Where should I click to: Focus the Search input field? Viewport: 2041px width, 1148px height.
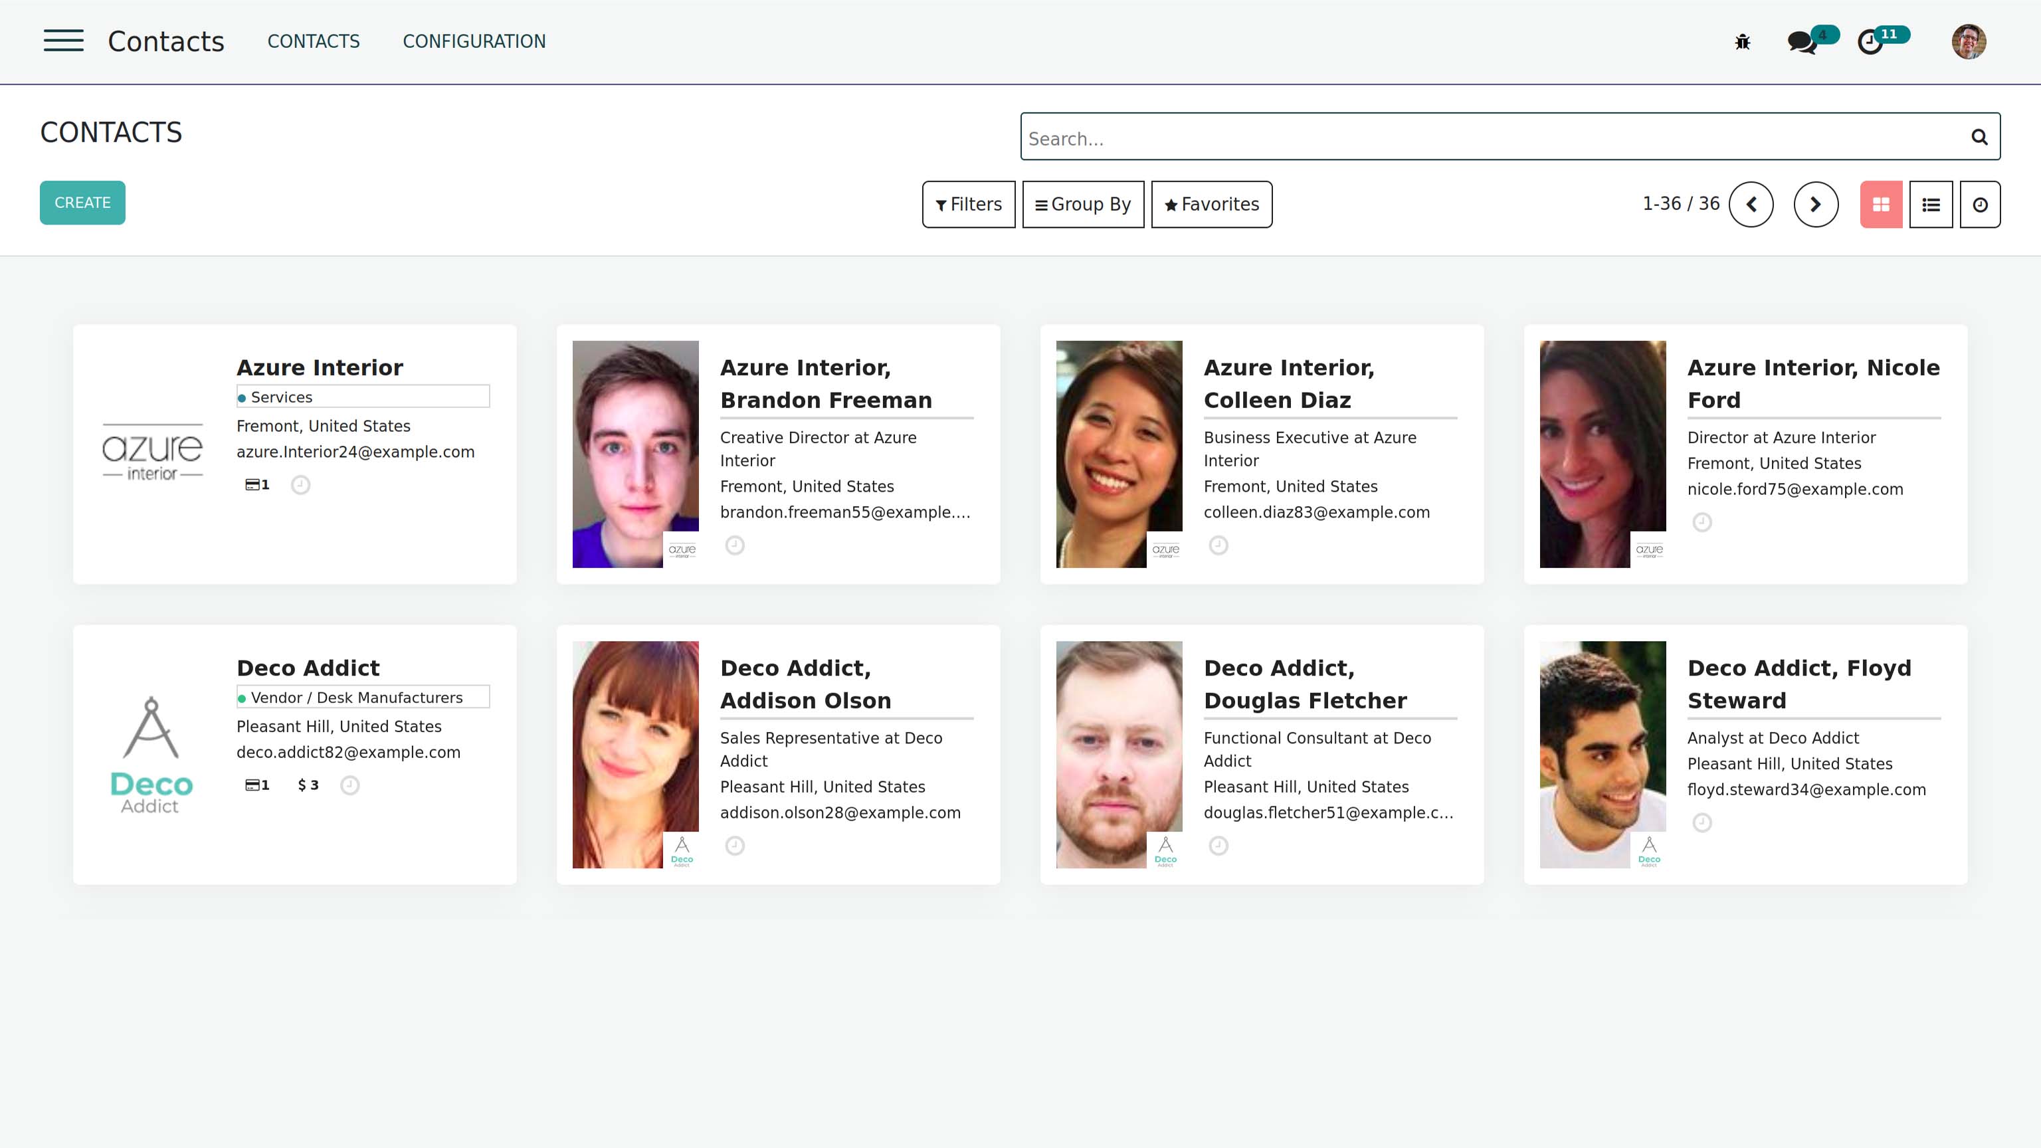[x=1490, y=138]
